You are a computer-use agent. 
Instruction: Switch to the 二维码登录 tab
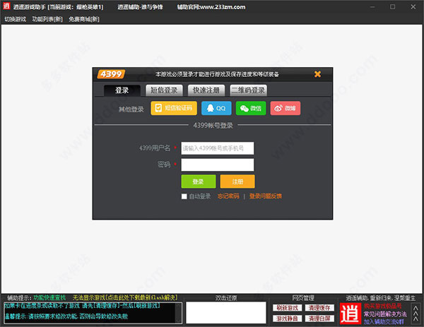[248, 90]
